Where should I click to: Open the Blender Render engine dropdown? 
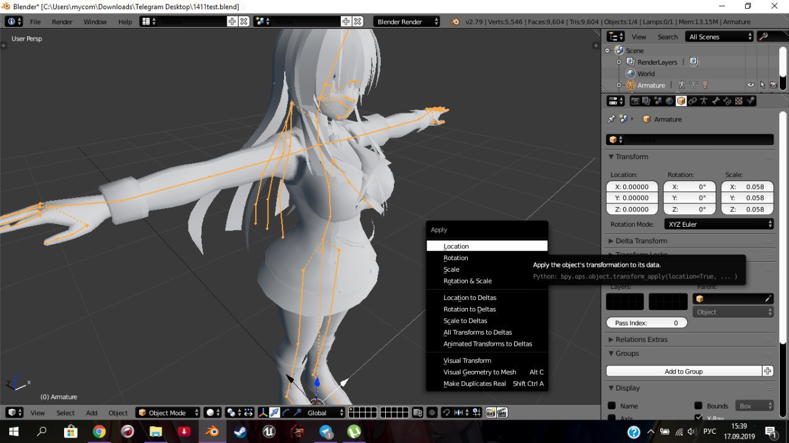[406, 22]
